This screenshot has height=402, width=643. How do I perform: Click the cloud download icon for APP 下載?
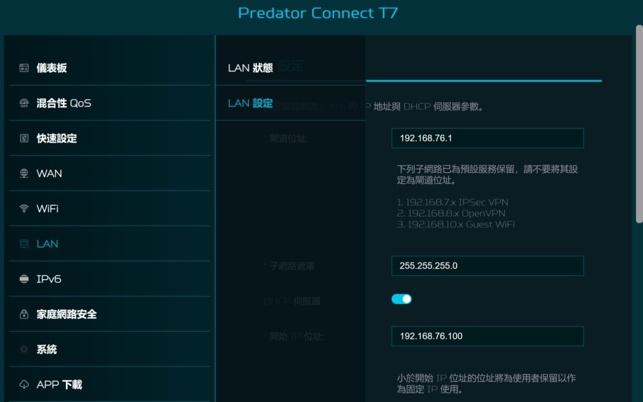coord(24,384)
